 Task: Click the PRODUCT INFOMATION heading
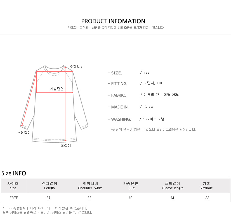[x=113, y=21]
